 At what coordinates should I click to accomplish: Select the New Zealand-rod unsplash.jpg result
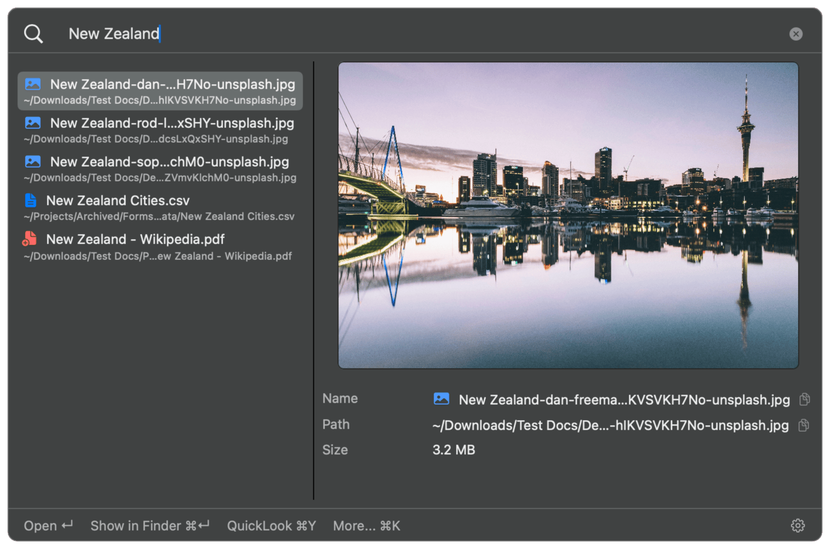pos(160,130)
